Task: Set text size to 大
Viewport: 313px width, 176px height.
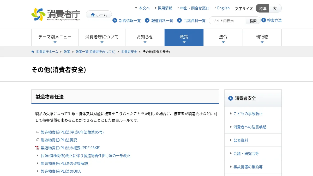Action: point(275,8)
